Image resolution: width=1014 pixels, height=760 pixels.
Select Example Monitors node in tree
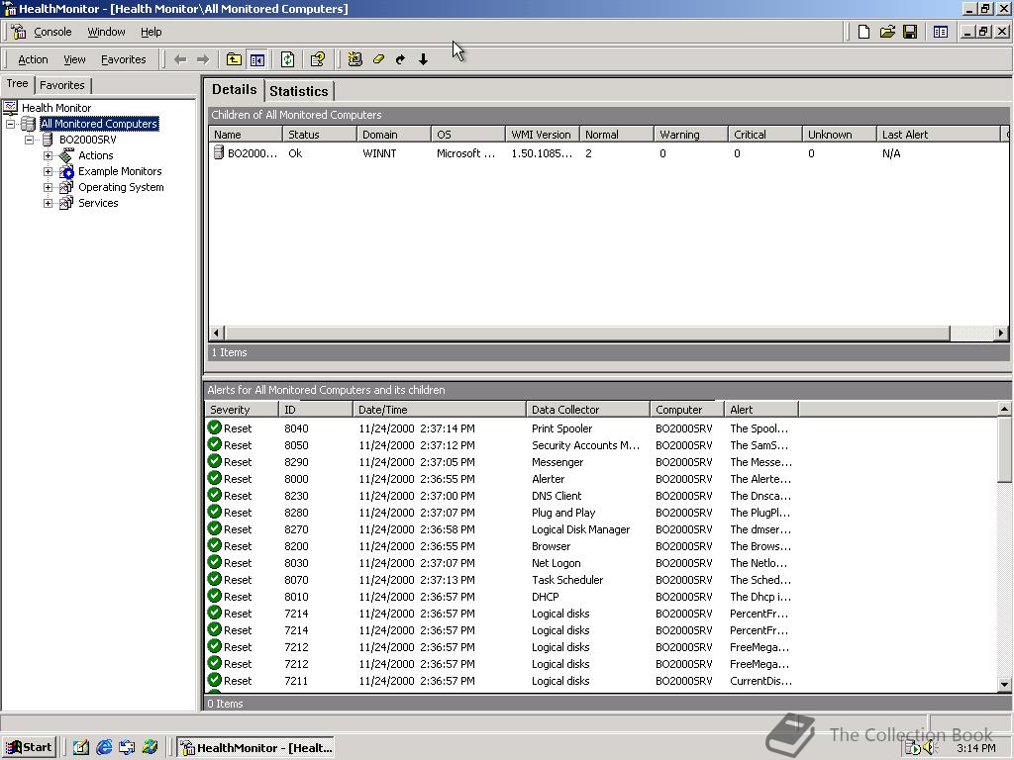pyautogui.click(x=120, y=171)
